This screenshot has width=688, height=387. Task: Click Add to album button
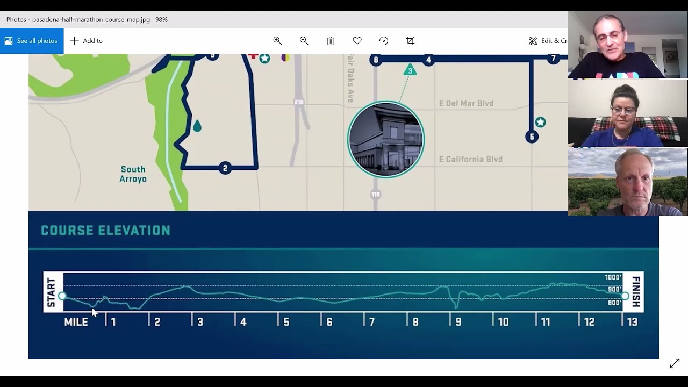(x=87, y=41)
